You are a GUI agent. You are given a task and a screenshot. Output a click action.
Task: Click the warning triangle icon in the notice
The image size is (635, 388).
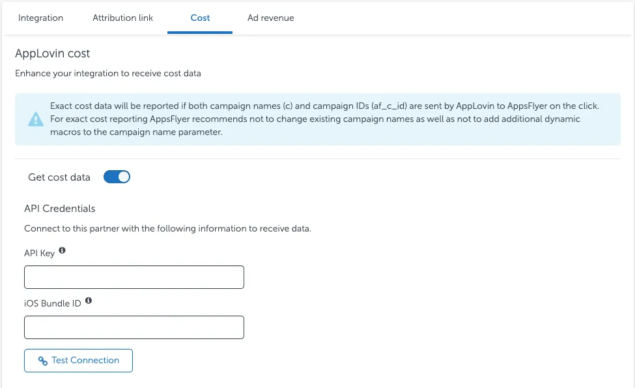[36, 119]
